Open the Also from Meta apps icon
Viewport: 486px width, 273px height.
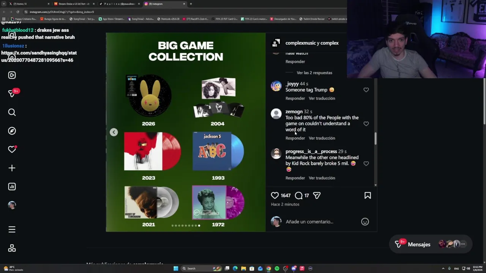pyautogui.click(x=12, y=248)
